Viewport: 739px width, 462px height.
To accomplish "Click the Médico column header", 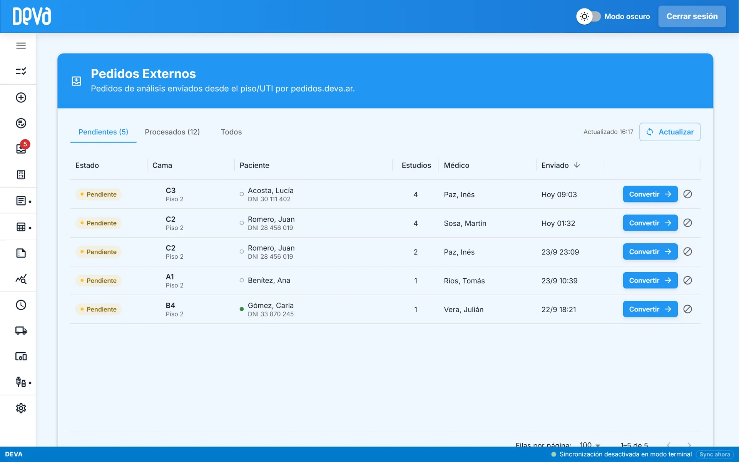I will [x=456, y=165].
